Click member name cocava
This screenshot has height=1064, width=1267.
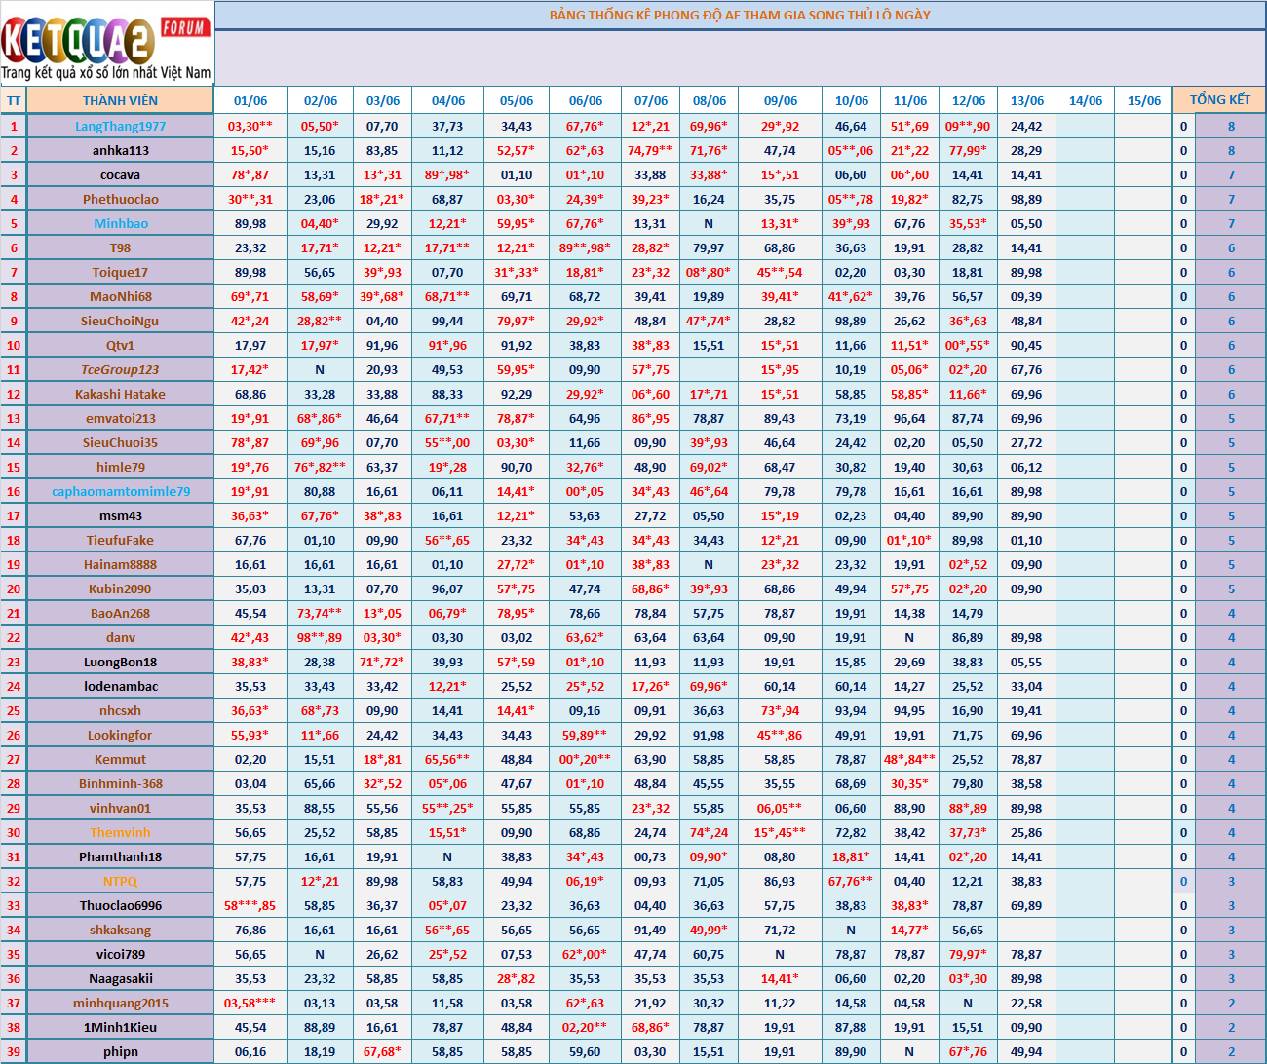tap(120, 174)
